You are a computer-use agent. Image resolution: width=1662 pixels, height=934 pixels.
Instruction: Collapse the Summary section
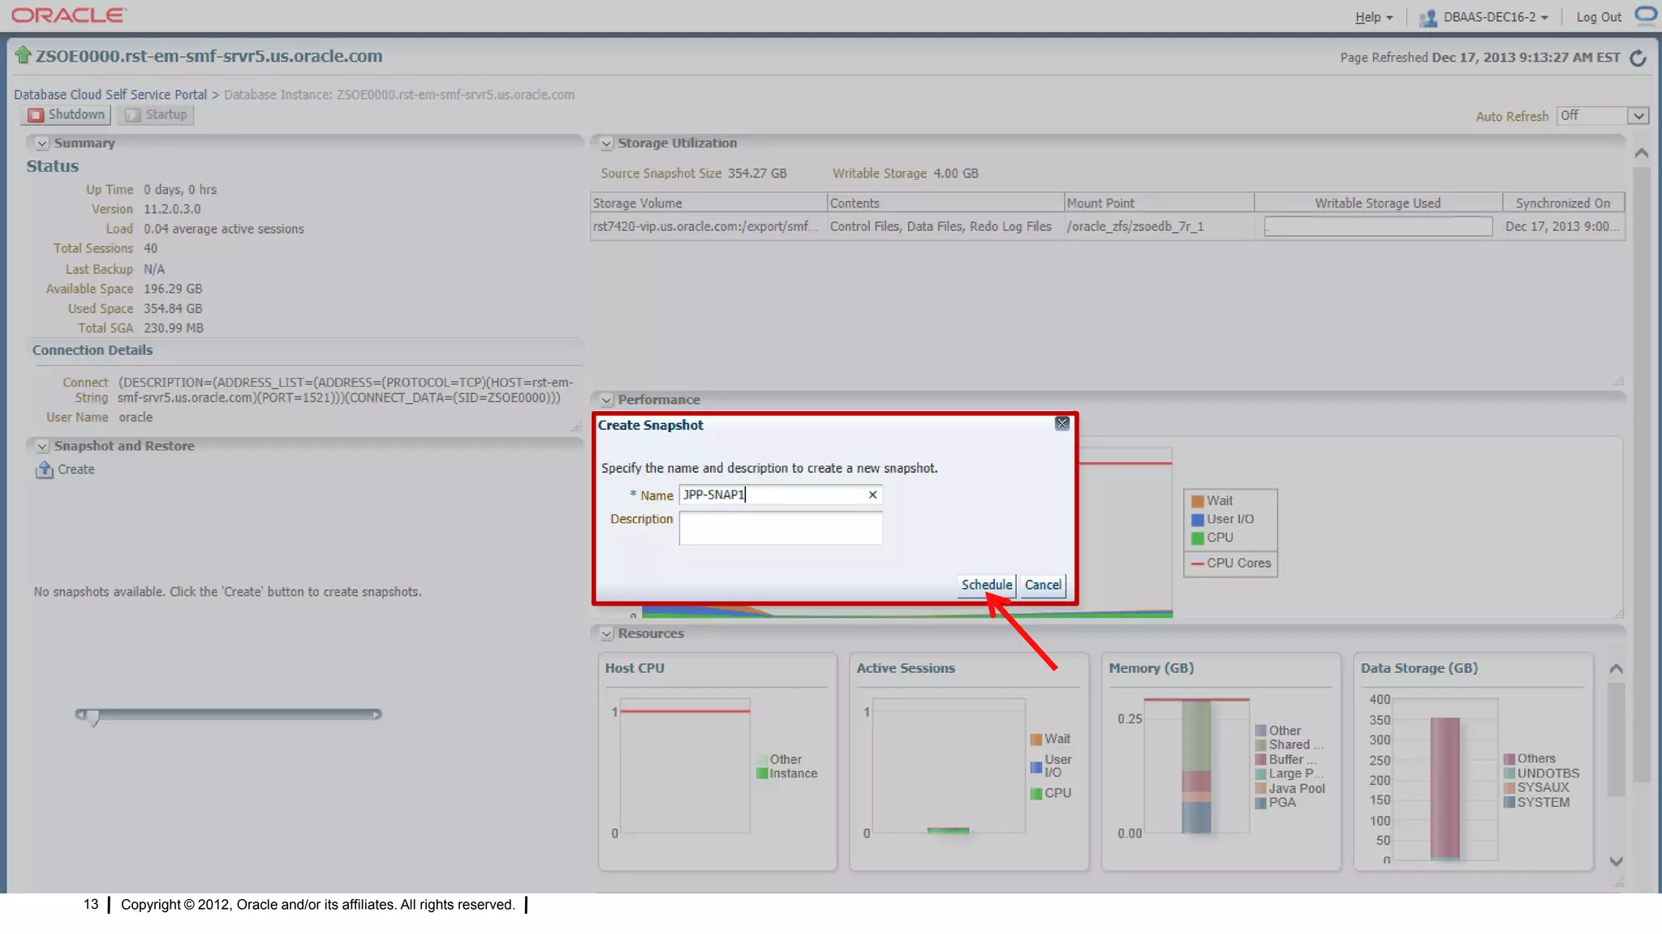[42, 144]
